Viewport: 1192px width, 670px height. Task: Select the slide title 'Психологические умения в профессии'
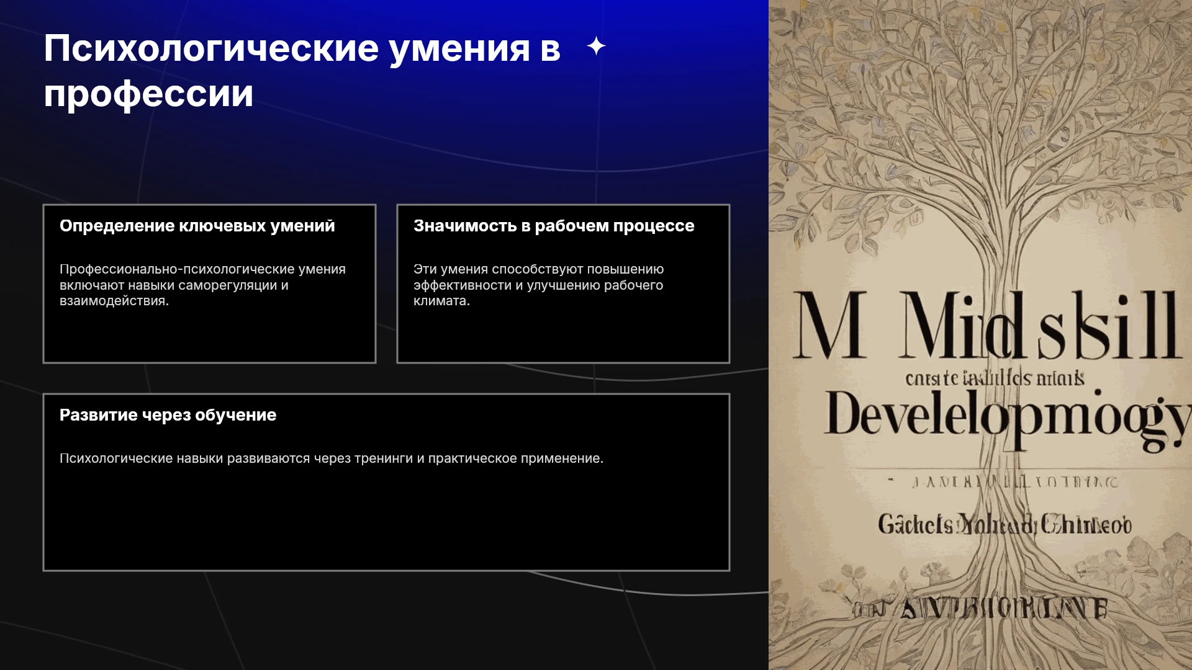(302, 71)
